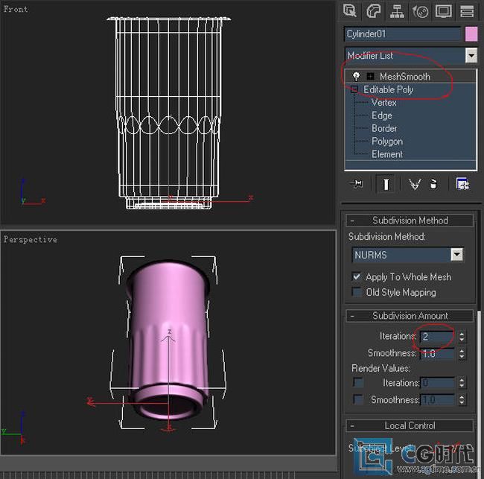
Task: Select the Element sub-object level
Action: point(387,154)
